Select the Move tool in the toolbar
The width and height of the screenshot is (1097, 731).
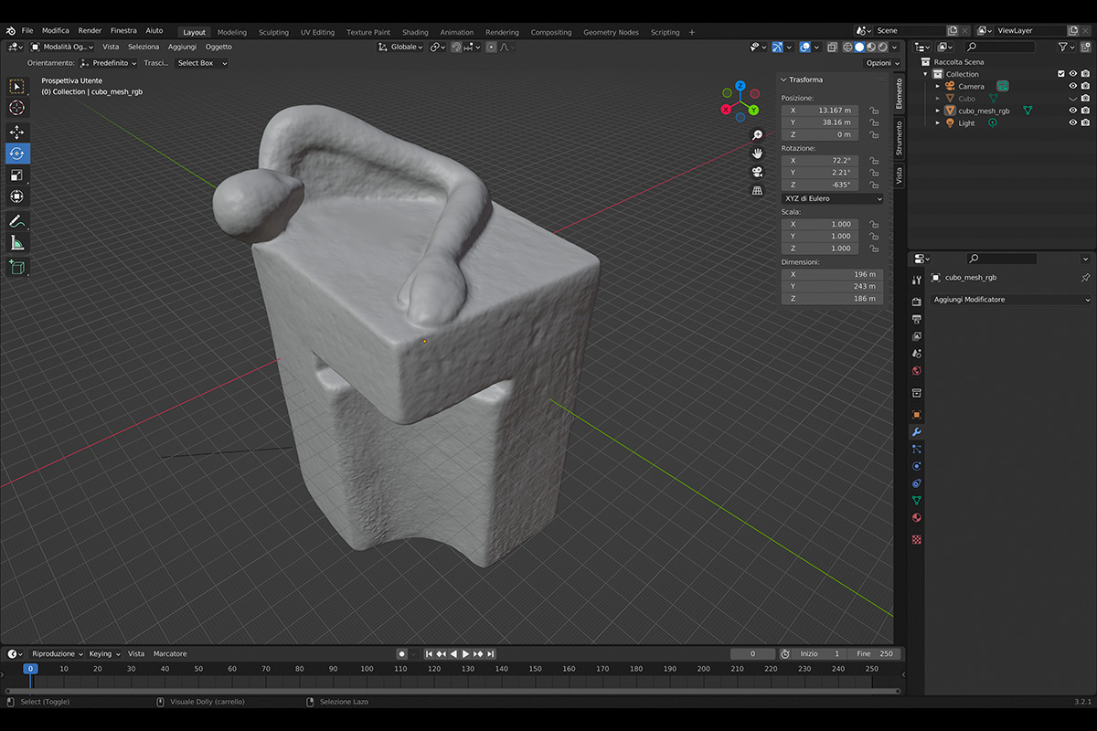[17, 132]
